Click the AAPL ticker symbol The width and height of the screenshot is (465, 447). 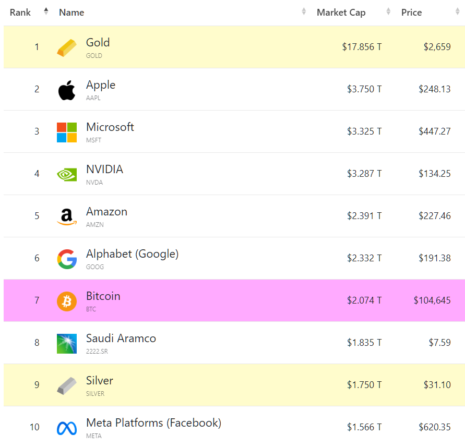coord(93,98)
